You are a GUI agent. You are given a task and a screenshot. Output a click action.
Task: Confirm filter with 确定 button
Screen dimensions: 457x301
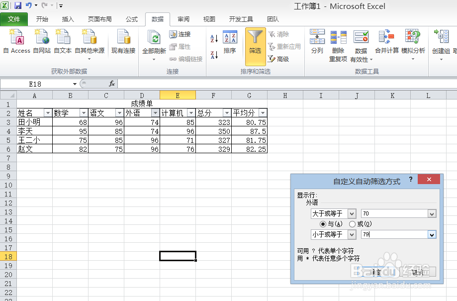tap(375, 272)
